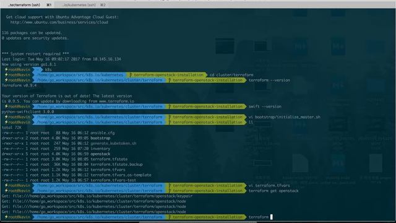This screenshot has height=223, width=396.
Task: Click the 'terraform --version' command text
Action: point(269,80)
